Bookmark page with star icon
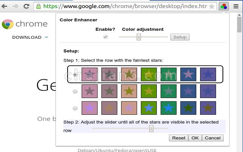Viewport: 243px width, 152px height. pyautogui.click(x=211, y=6)
